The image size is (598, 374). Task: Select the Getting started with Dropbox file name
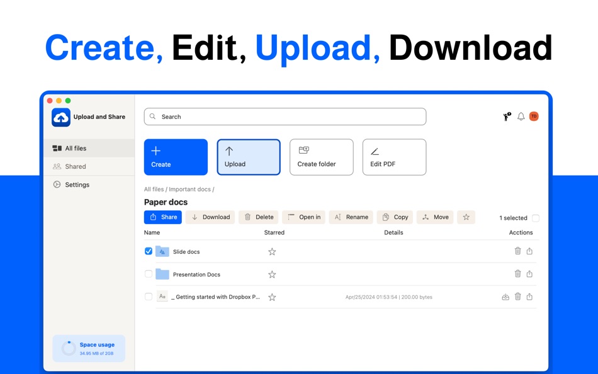tap(215, 297)
